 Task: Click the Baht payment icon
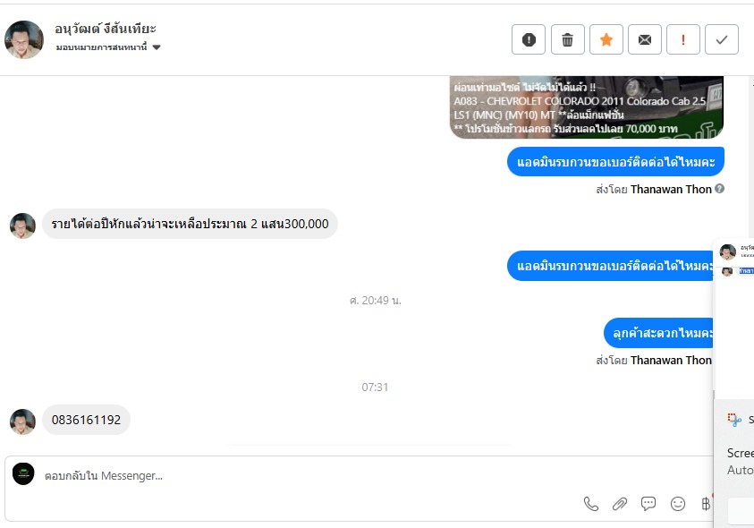pyautogui.click(x=706, y=504)
